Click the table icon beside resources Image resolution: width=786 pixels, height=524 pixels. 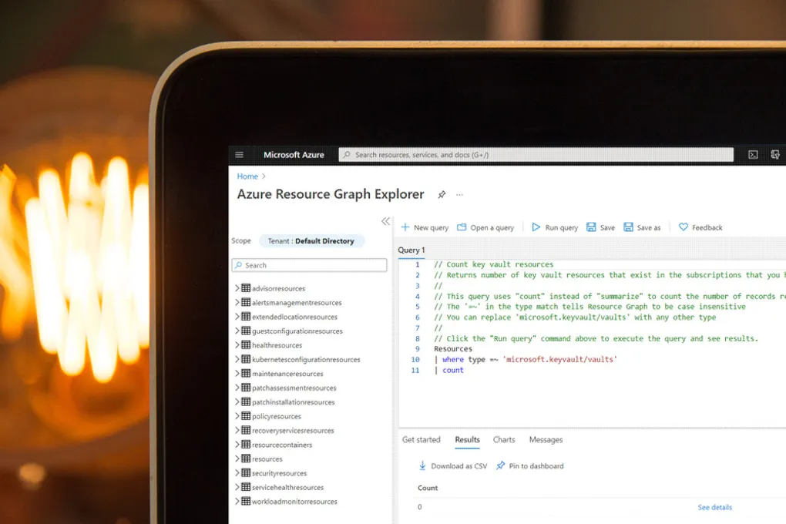(x=246, y=458)
